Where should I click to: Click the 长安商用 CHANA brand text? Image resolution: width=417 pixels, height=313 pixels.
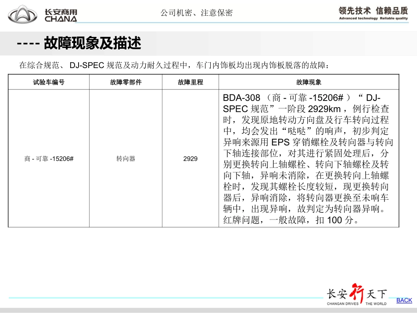coord(61,15)
